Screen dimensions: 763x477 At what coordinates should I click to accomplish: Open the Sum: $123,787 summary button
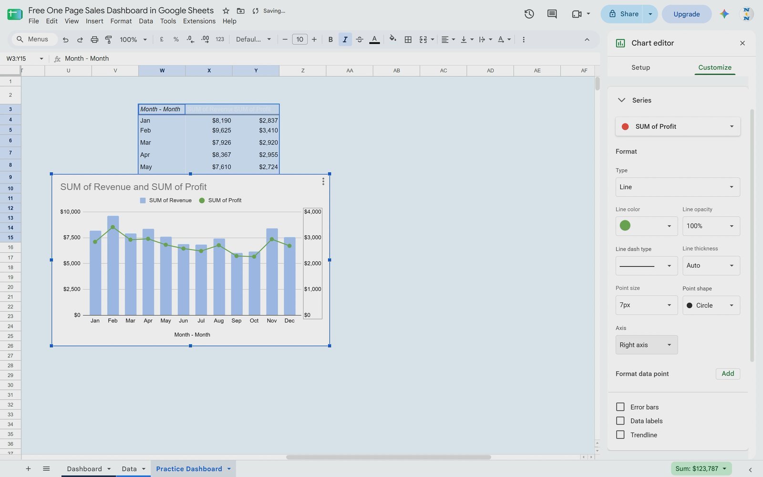click(701, 468)
